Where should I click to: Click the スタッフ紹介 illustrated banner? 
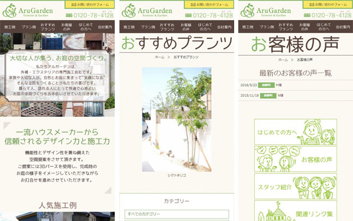pos(295,186)
